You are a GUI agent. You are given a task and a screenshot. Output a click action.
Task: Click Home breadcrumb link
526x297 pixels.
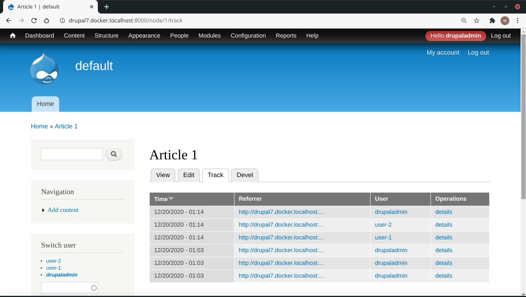39,126
